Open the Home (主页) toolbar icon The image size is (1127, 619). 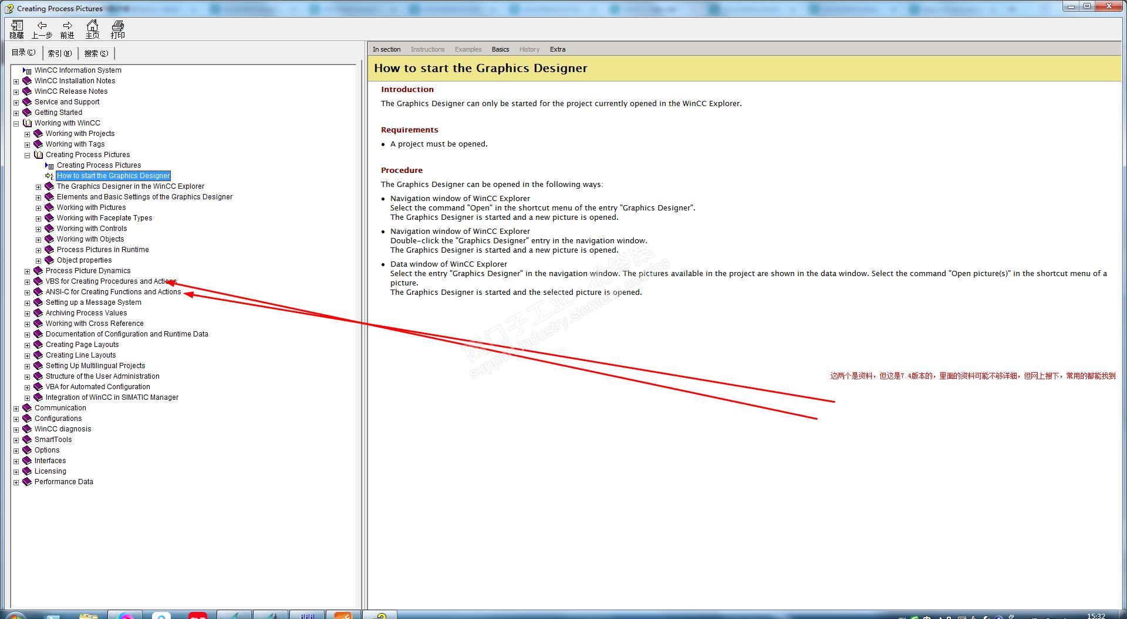tap(93, 29)
